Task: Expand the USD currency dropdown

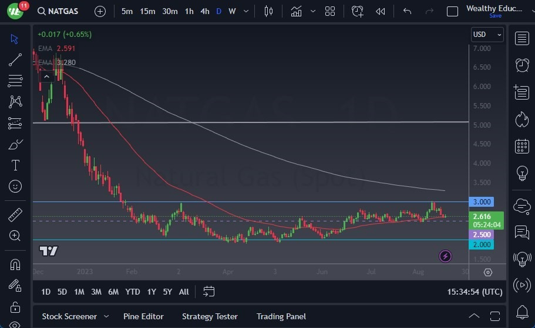Action: click(x=487, y=35)
